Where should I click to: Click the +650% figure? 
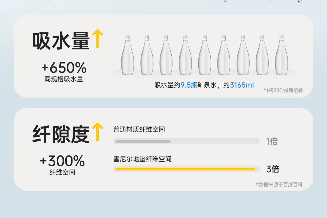[64, 68]
